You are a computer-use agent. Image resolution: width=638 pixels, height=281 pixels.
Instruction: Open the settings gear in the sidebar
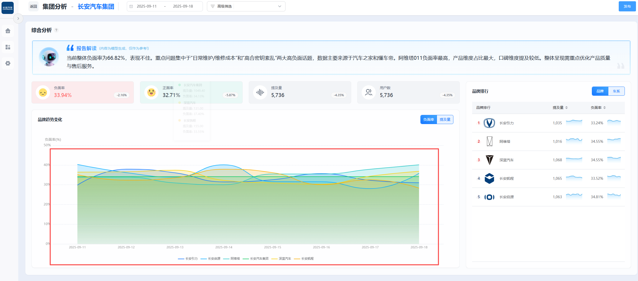[8, 63]
